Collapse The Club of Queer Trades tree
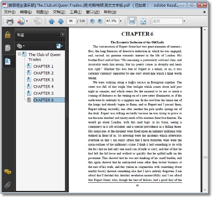213x198 pixels. pos(20,54)
